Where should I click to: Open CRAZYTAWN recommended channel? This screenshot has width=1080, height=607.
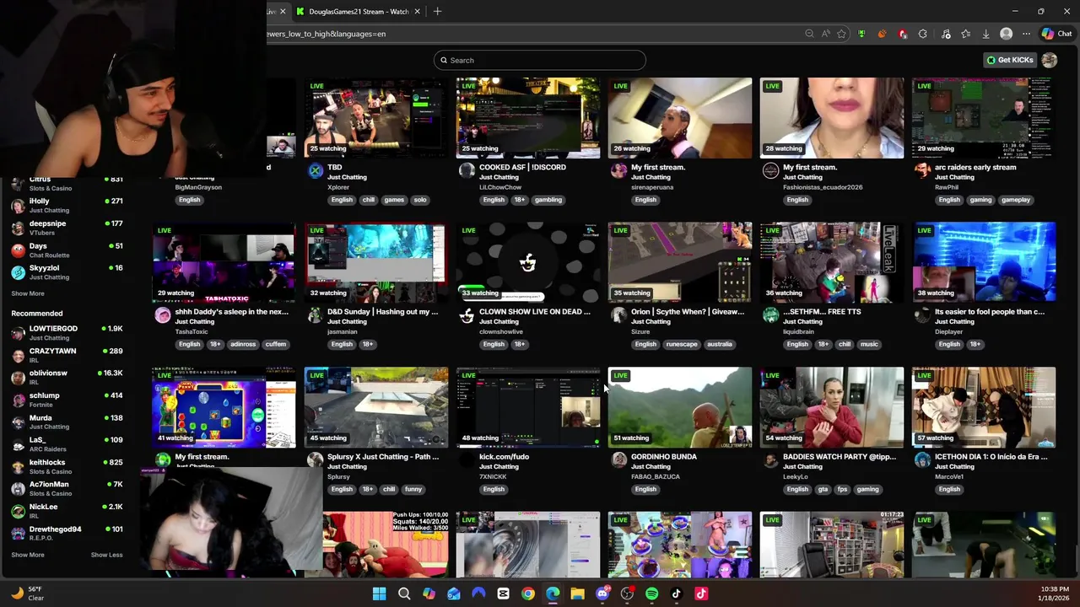click(x=67, y=355)
